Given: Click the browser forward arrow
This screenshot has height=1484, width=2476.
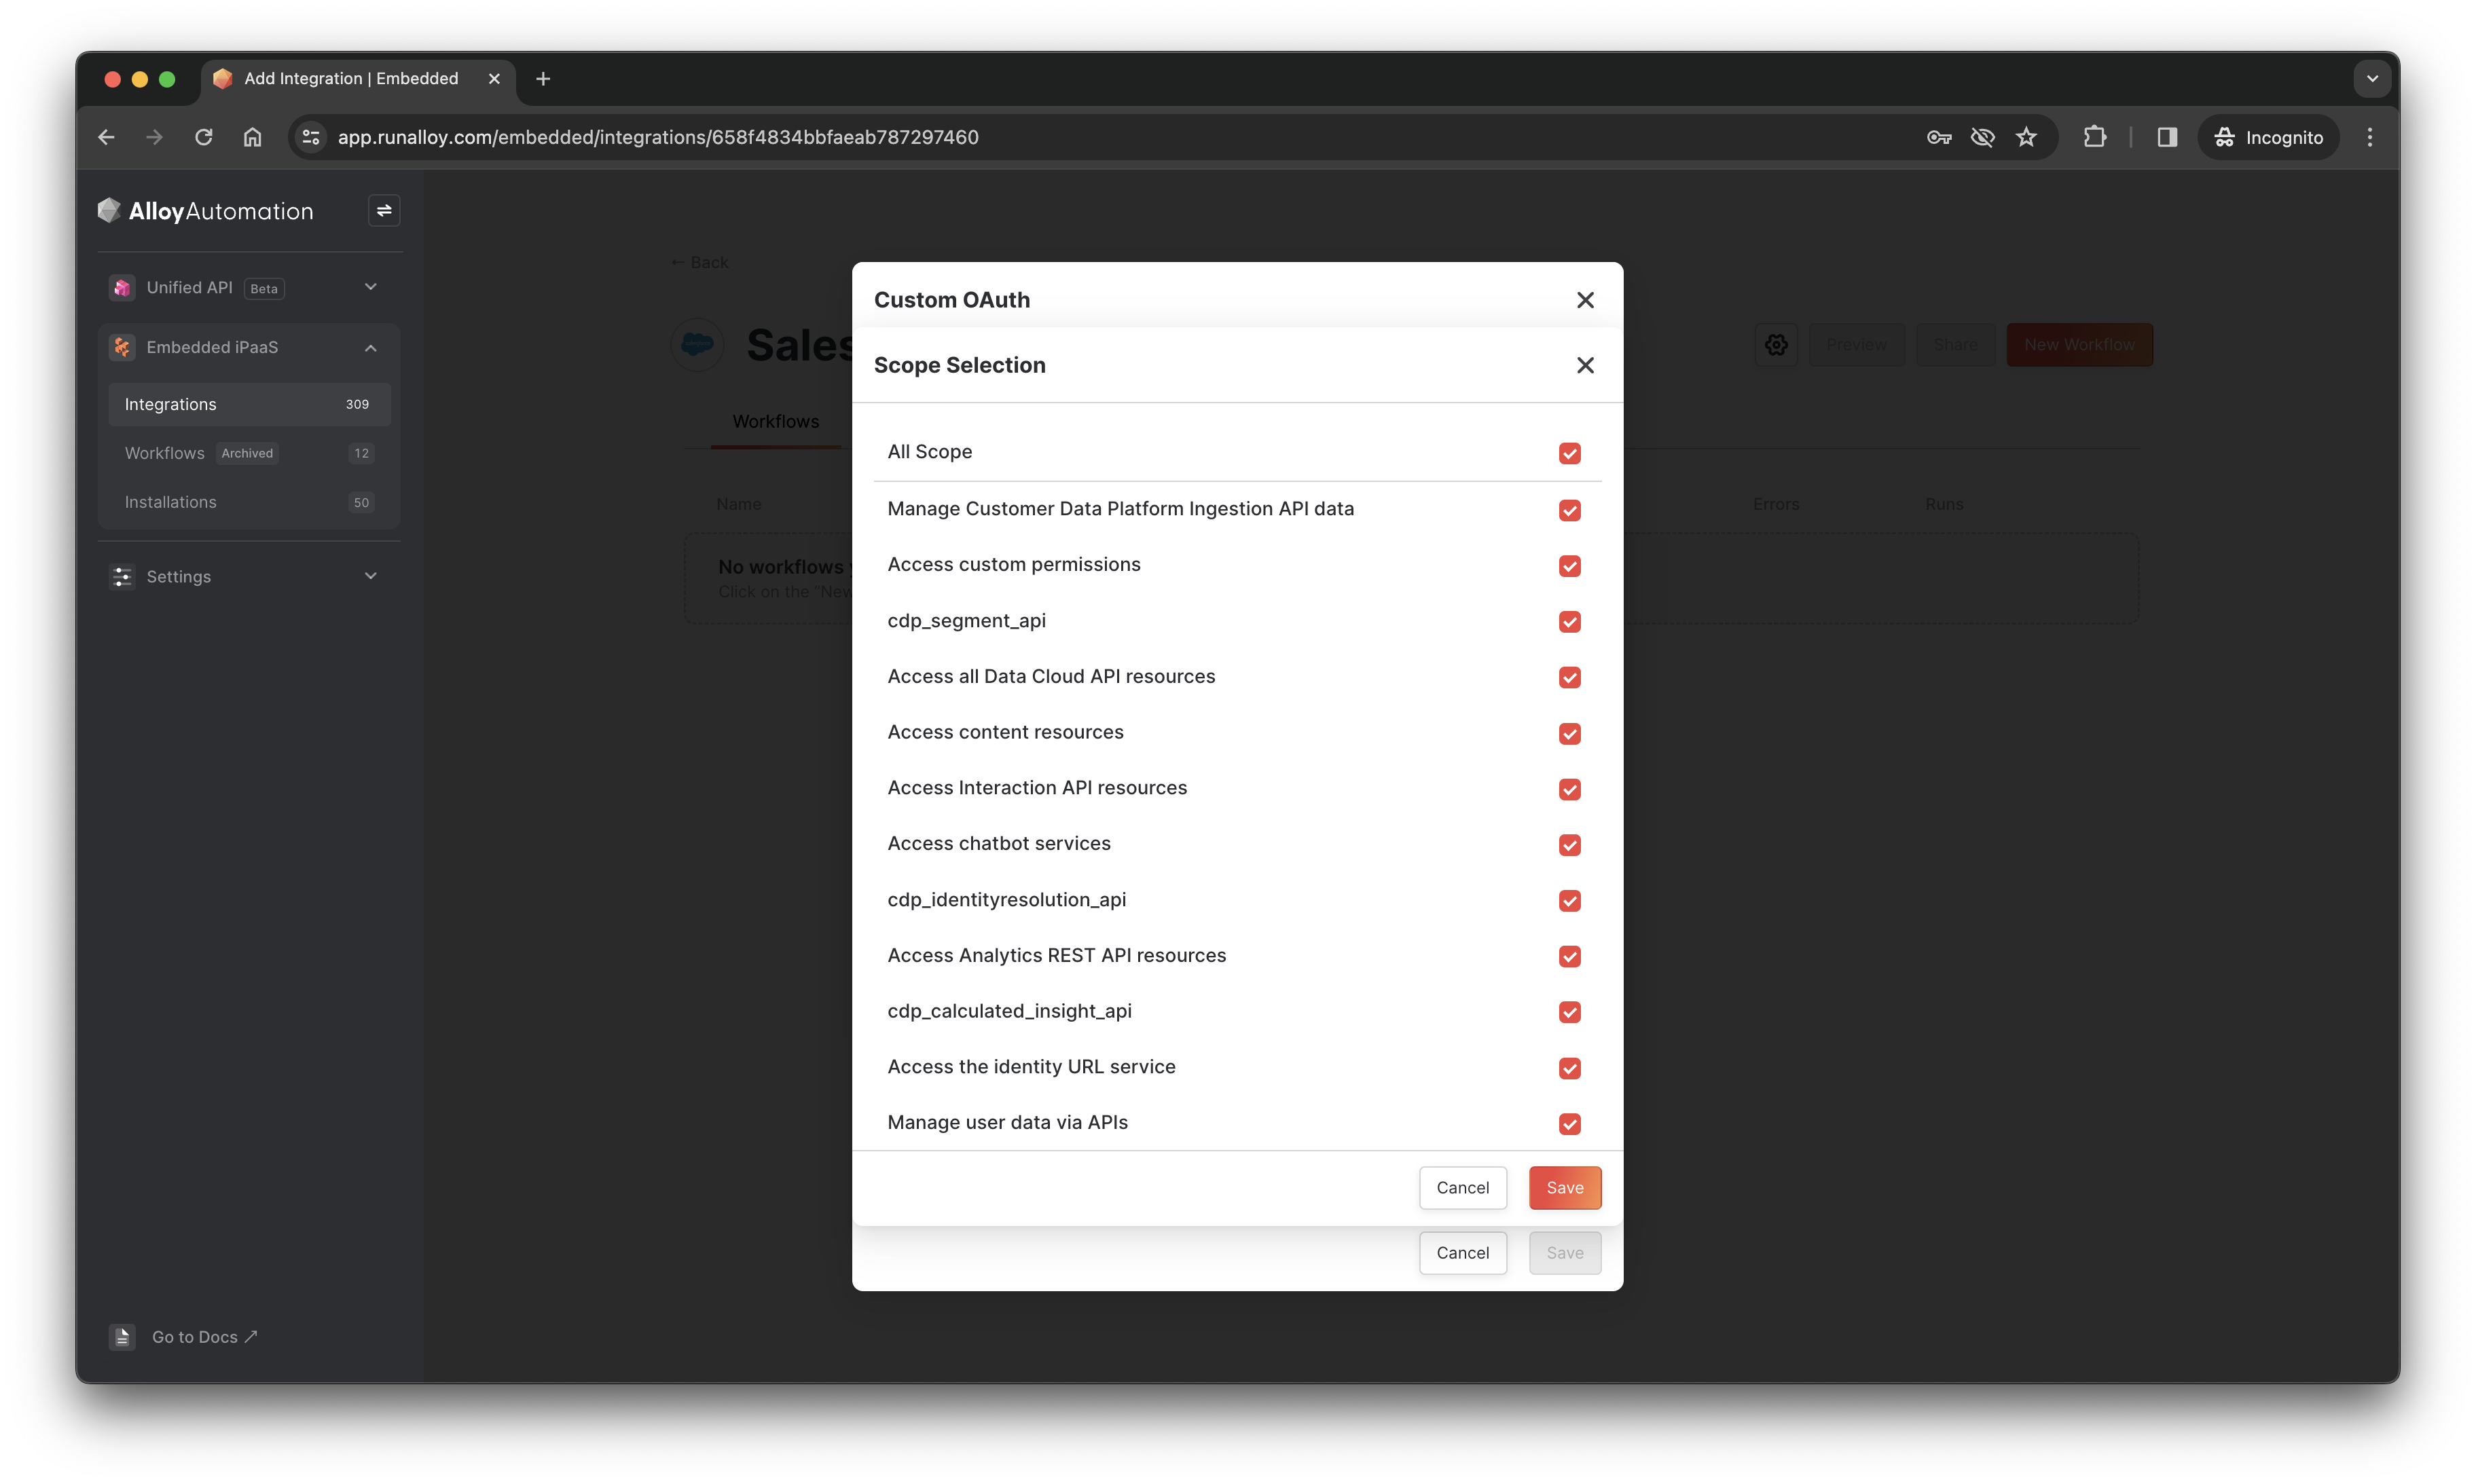Looking at the screenshot, I should coord(154,137).
